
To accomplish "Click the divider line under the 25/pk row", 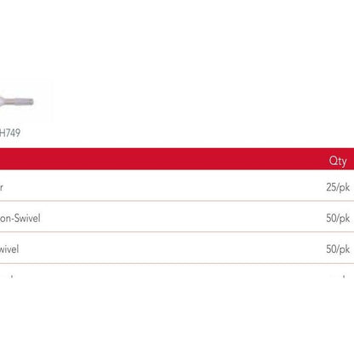I will (177, 201).
